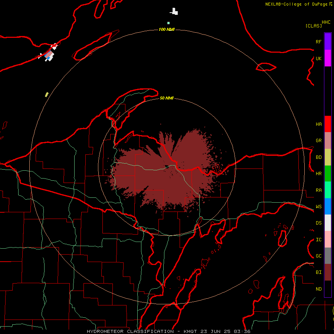334x334 pixels.
Task: Click the DS legend label
Action: tap(318, 223)
